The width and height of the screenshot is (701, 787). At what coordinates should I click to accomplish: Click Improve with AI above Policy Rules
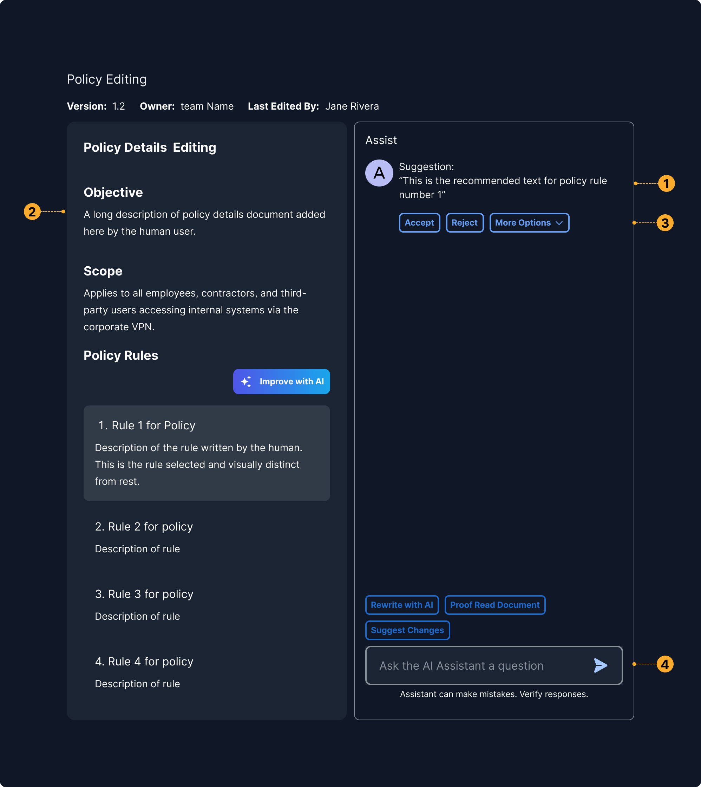(282, 381)
